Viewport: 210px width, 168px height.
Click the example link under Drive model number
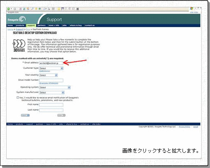click(x=49, y=83)
